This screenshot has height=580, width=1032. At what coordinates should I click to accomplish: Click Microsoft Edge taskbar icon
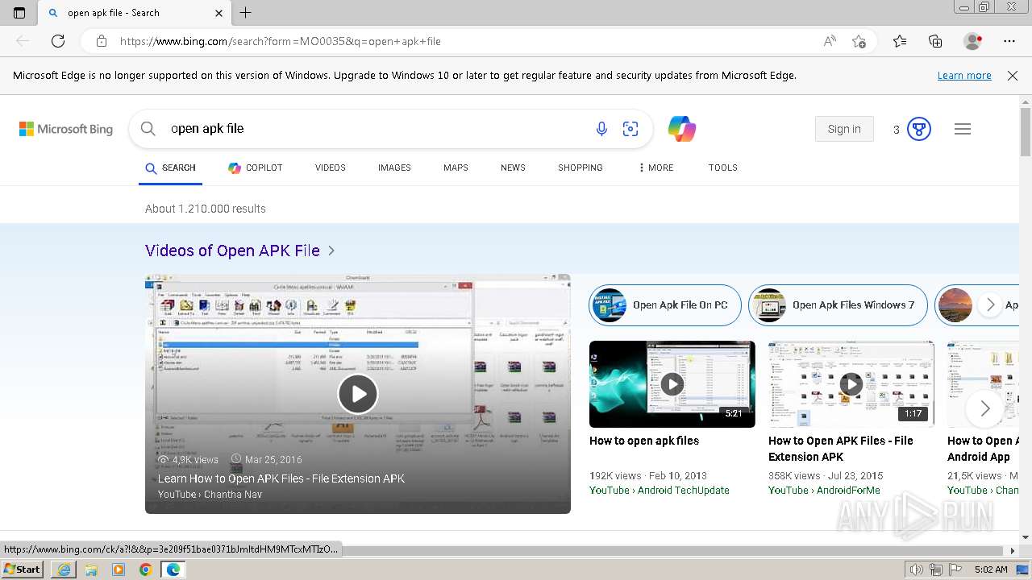(173, 570)
